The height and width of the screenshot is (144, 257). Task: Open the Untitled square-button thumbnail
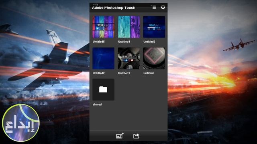(154, 58)
